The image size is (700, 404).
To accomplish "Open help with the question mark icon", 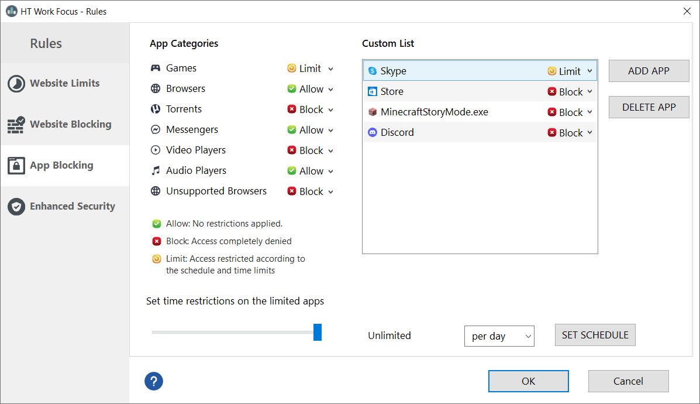I will point(154,381).
